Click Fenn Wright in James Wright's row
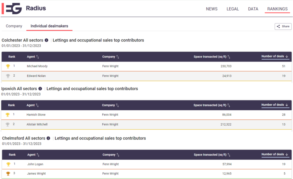The height and width of the screenshot is (179, 293). [x=110, y=174]
